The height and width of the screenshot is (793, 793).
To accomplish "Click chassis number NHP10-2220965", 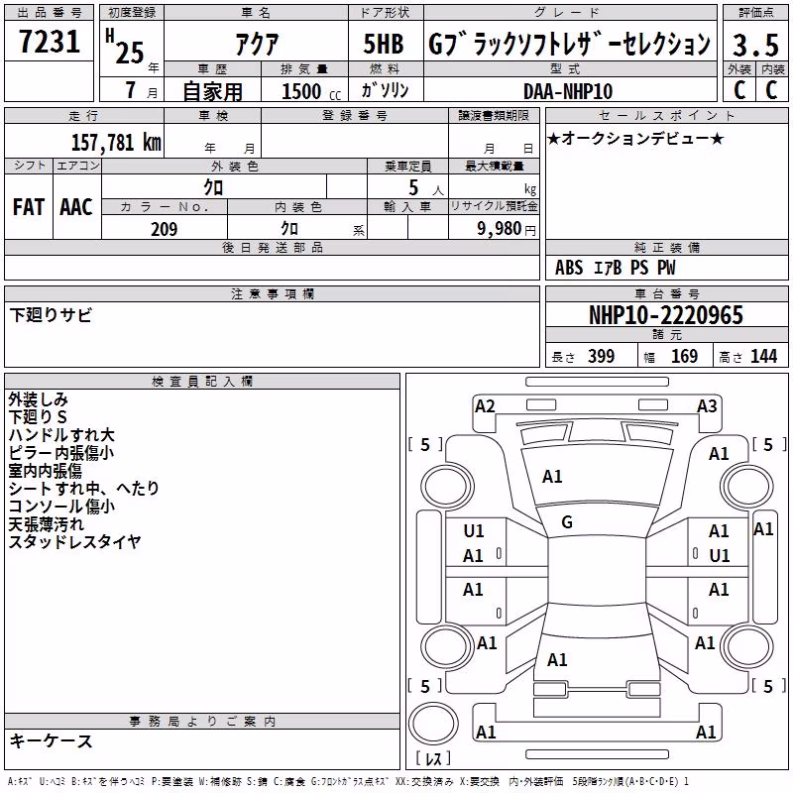I will point(666,315).
